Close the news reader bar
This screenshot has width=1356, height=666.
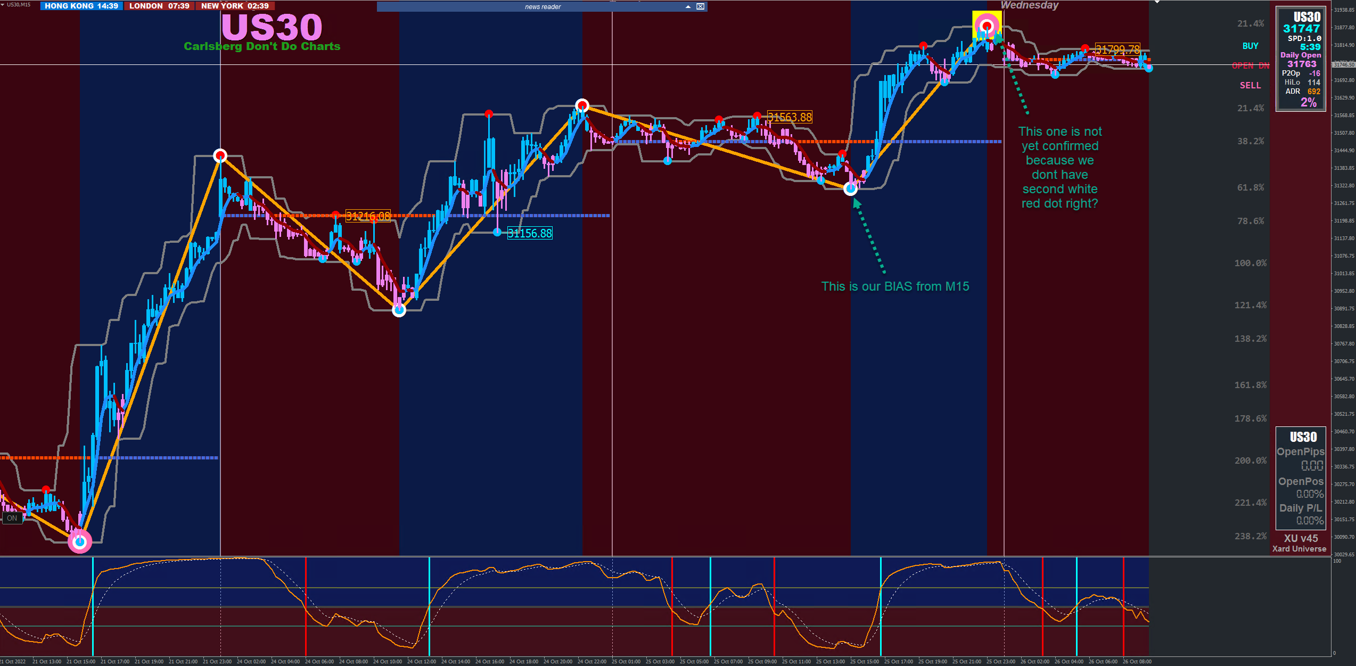click(701, 6)
